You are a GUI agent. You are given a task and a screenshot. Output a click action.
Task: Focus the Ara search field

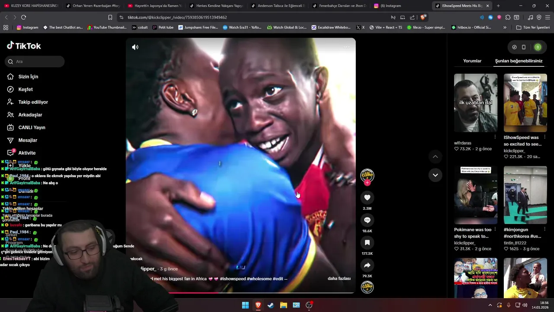coord(35,62)
